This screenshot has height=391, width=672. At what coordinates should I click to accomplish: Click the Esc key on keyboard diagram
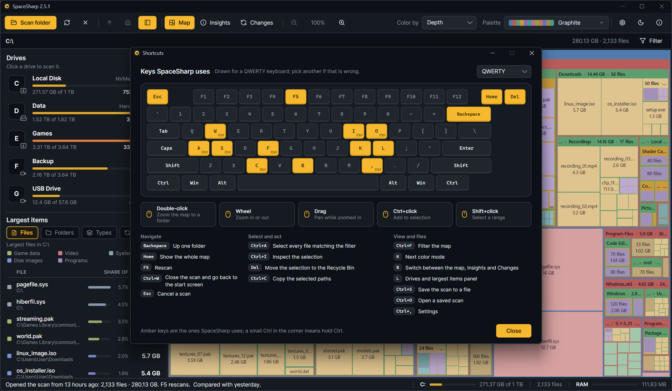pyautogui.click(x=157, y=97)
